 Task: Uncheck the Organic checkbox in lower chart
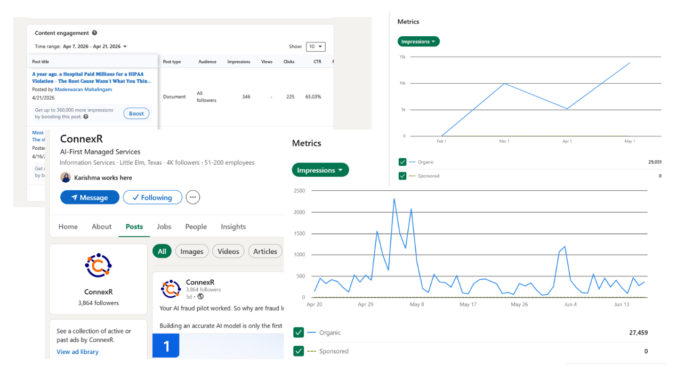[x=299, y=333]
